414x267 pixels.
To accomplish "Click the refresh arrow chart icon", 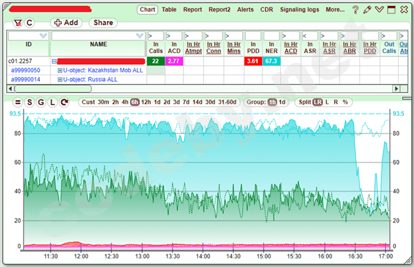I will 64,102.
